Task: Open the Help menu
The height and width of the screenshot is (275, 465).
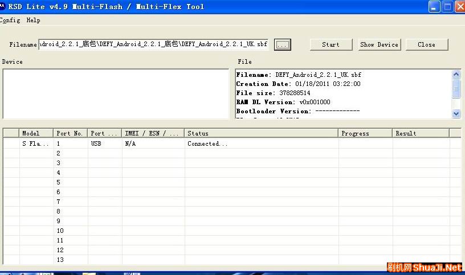Action: (x=33, y=20)
